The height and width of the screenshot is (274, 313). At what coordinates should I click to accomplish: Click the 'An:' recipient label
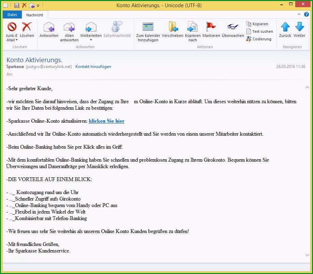[9, 74]
